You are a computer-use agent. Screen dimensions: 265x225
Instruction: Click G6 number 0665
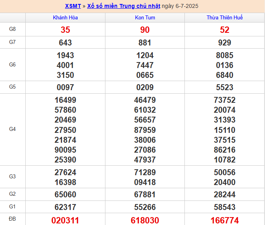pos(145,75)
